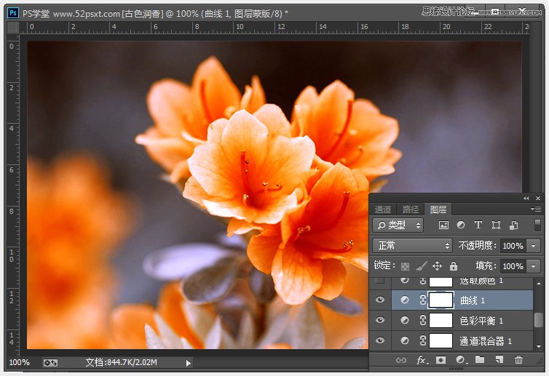549x376 pixels.
Task: Click the ruler origin corner box
Action: tap(13, 28)
